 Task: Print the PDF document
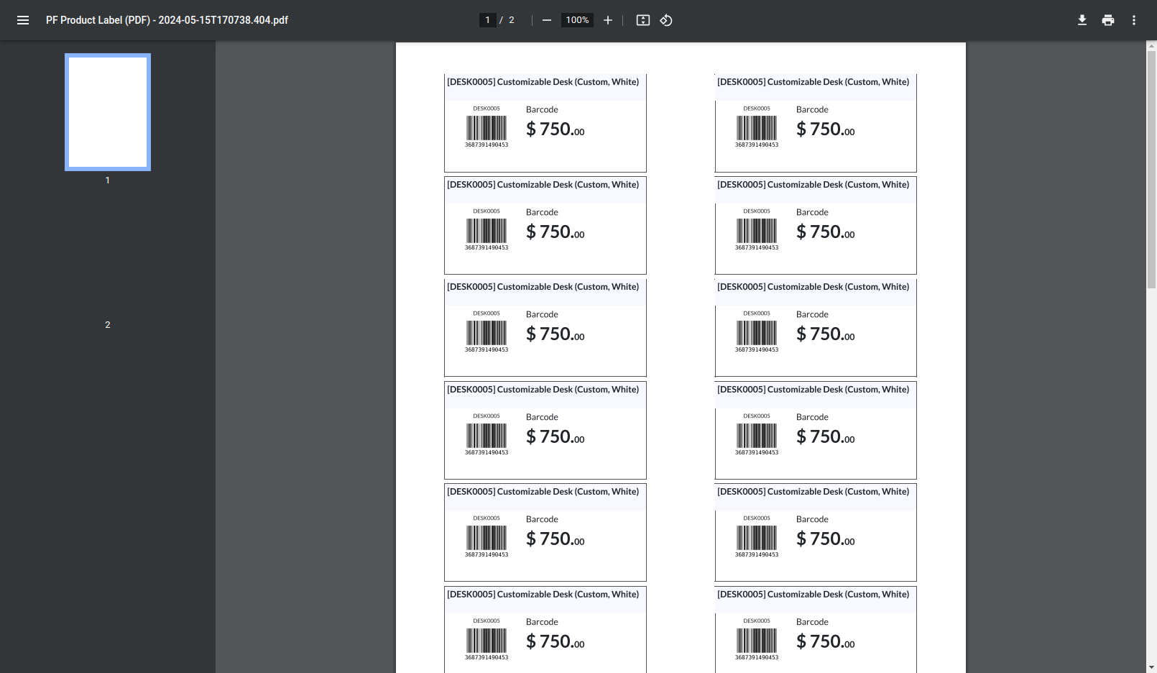point(1107,20)
